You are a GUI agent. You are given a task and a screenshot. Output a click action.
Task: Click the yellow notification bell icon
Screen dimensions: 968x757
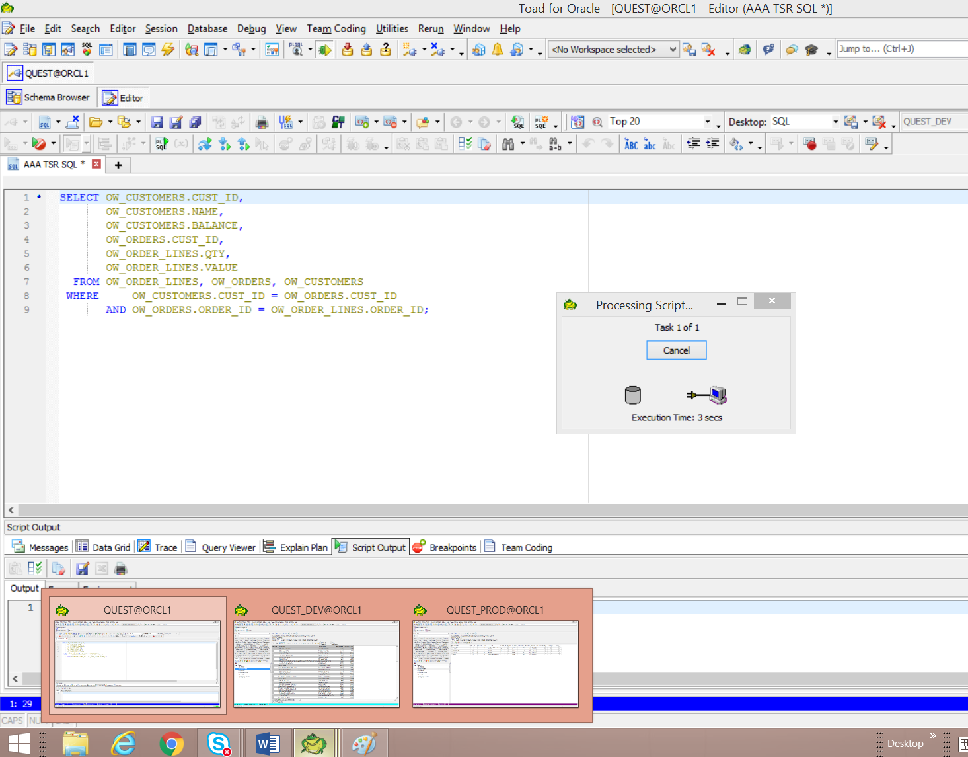pyautogui.click(x=498, y=50)
